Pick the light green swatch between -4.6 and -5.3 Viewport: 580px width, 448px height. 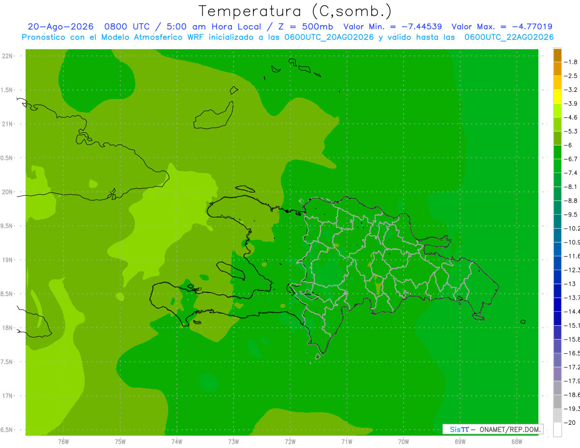click(x=557, y=124)
